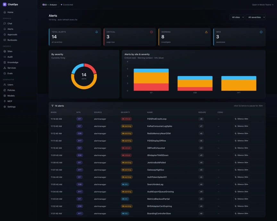Image resolution: width=277 pixels, height=221 pixels.
Task: Click the 11:01:40 AM timestamp cell
Action: [56, 213]
